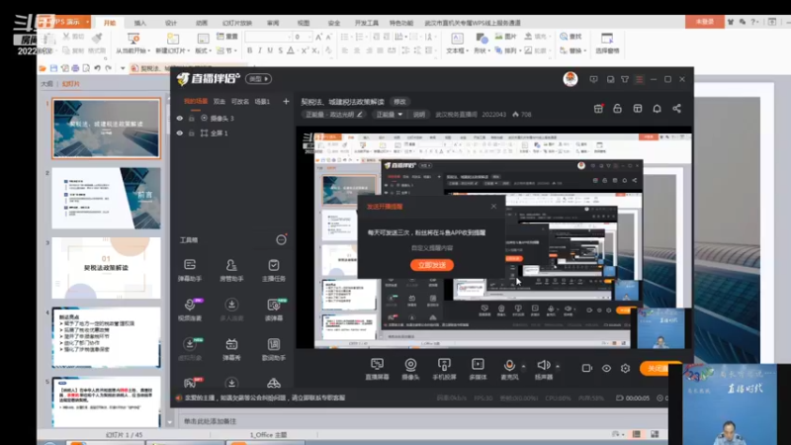791x445 pixels.
Task: Click the WPS undo arrow
Action: click(x=97, y=68)
